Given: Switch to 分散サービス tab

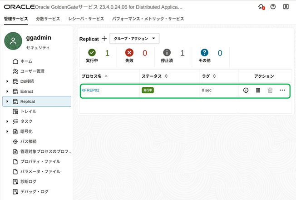Looking at the screenshot, I should coord(48,19).
